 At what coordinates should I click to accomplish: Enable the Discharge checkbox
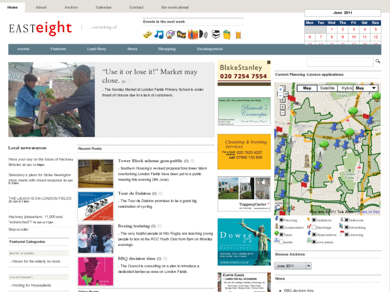(314, 227)
